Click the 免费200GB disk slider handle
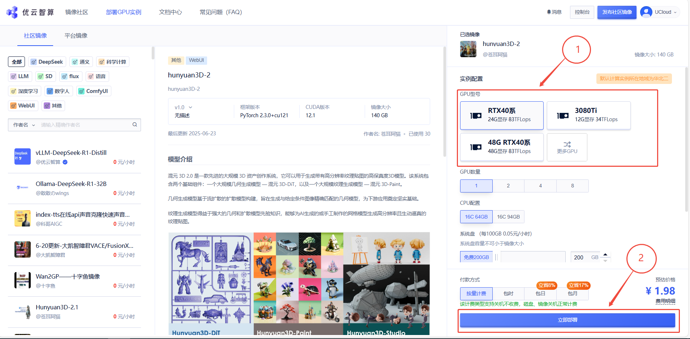This screenshot has height=339, width=690. (496, 257)
